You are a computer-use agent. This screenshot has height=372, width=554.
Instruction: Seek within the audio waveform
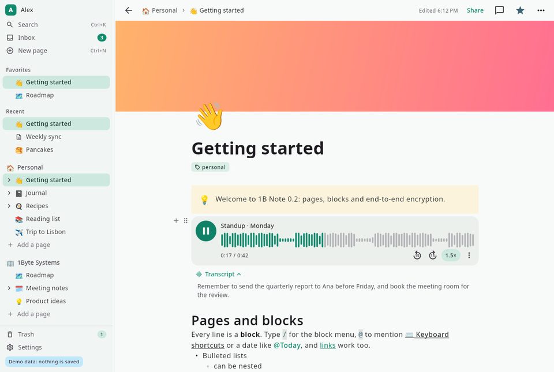point(347,240)
